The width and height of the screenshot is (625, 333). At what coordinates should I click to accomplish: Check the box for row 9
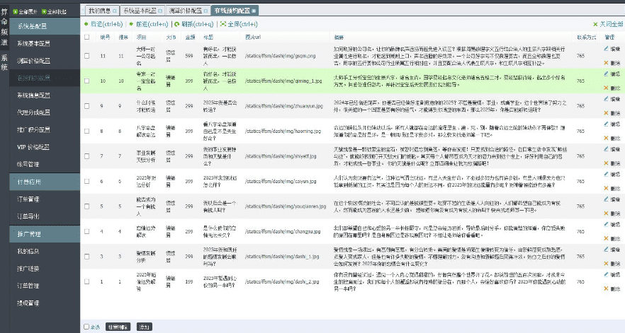tap(87, 106)
